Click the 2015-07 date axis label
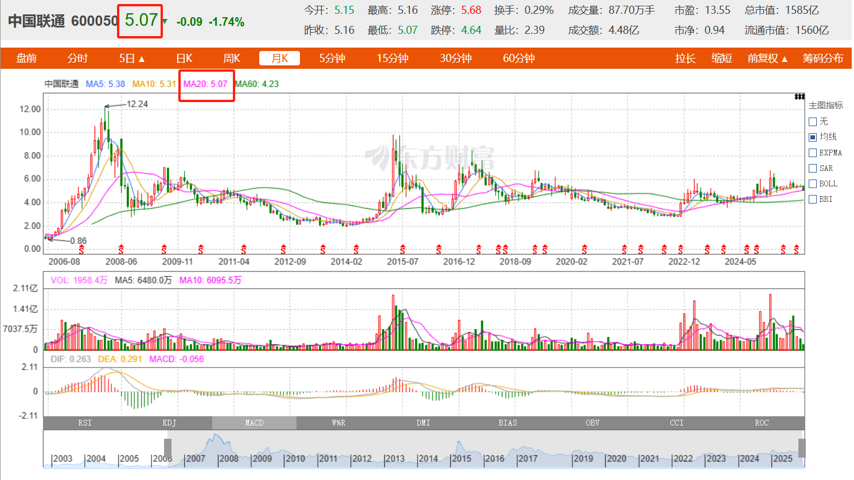854x480 pixels. 403,262
